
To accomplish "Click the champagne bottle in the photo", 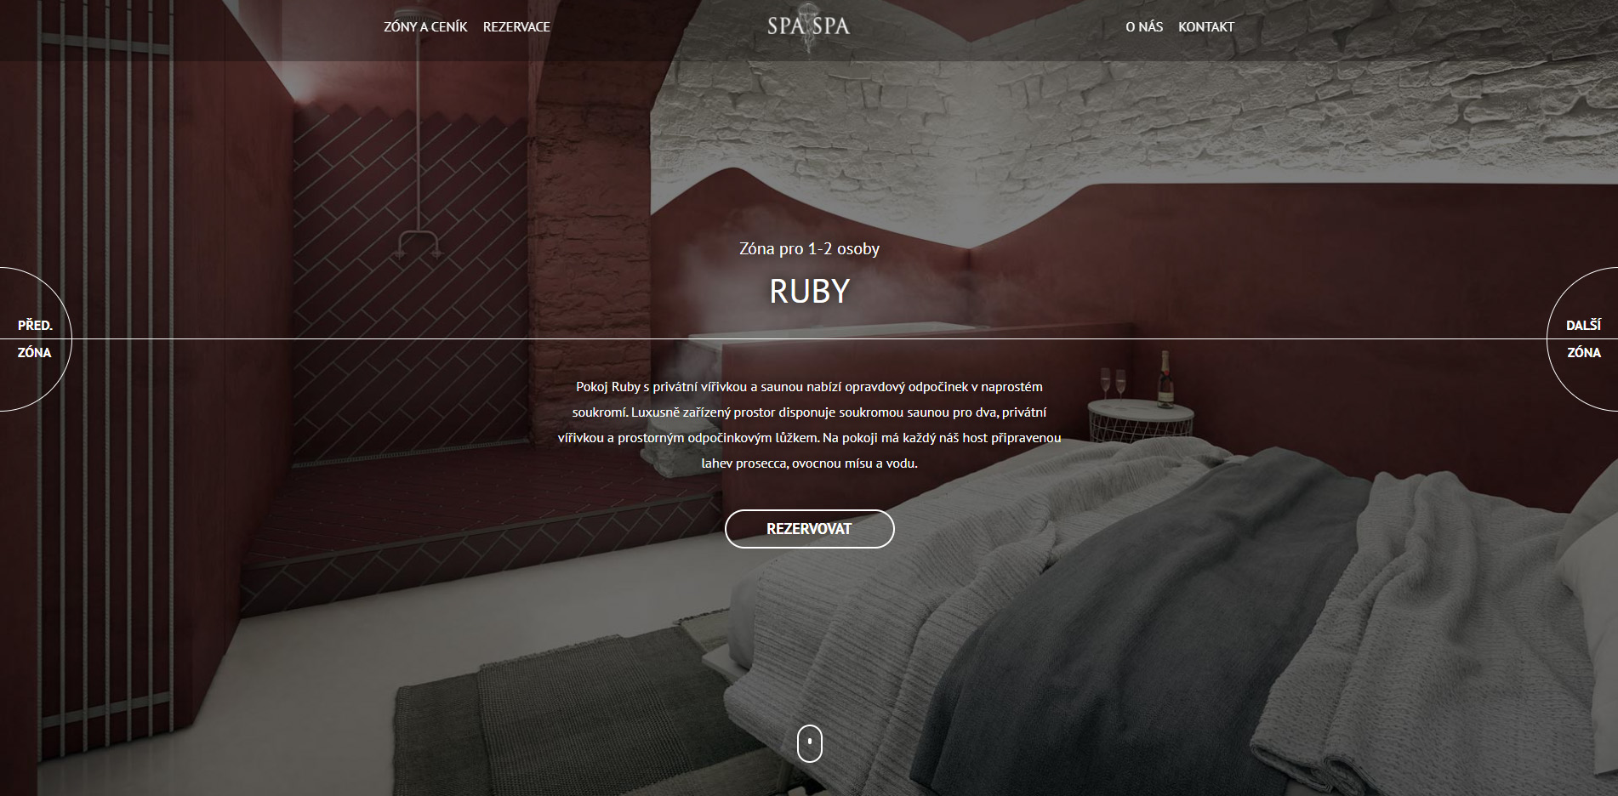I will coord(1165,379).
